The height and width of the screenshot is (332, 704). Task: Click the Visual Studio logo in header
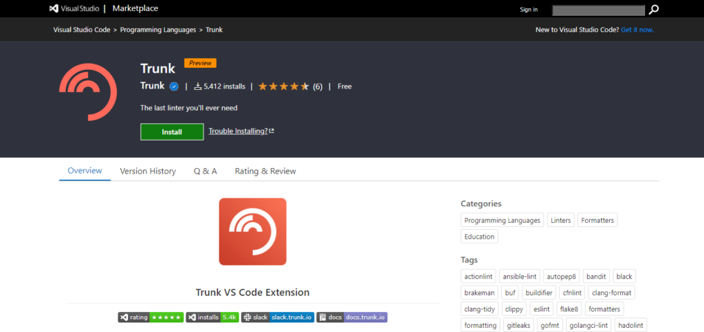click(x=74, y=9)
